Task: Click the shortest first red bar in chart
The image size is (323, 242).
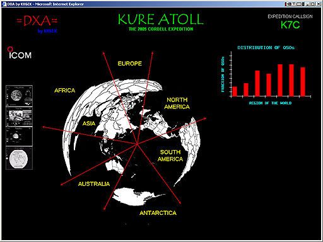Action: [x=235, y=91]
